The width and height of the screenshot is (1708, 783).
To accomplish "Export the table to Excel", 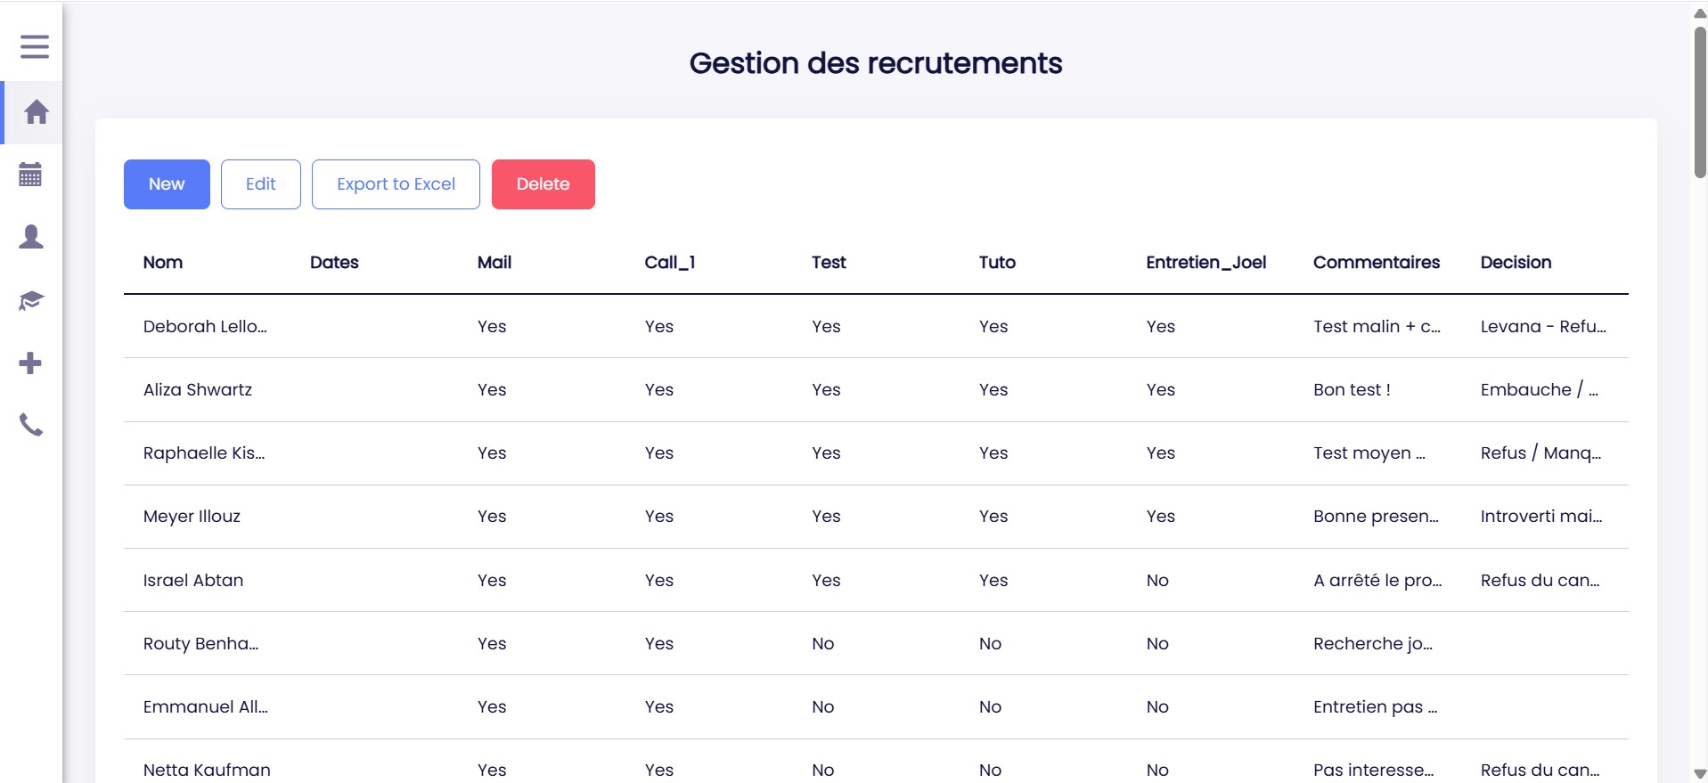I will pos(396,184).
